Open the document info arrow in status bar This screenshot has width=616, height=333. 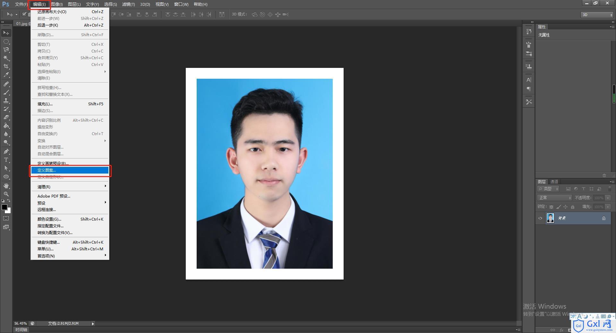93,324
